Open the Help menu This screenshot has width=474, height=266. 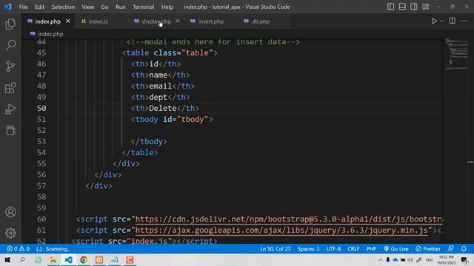click(x=167, y=7)
